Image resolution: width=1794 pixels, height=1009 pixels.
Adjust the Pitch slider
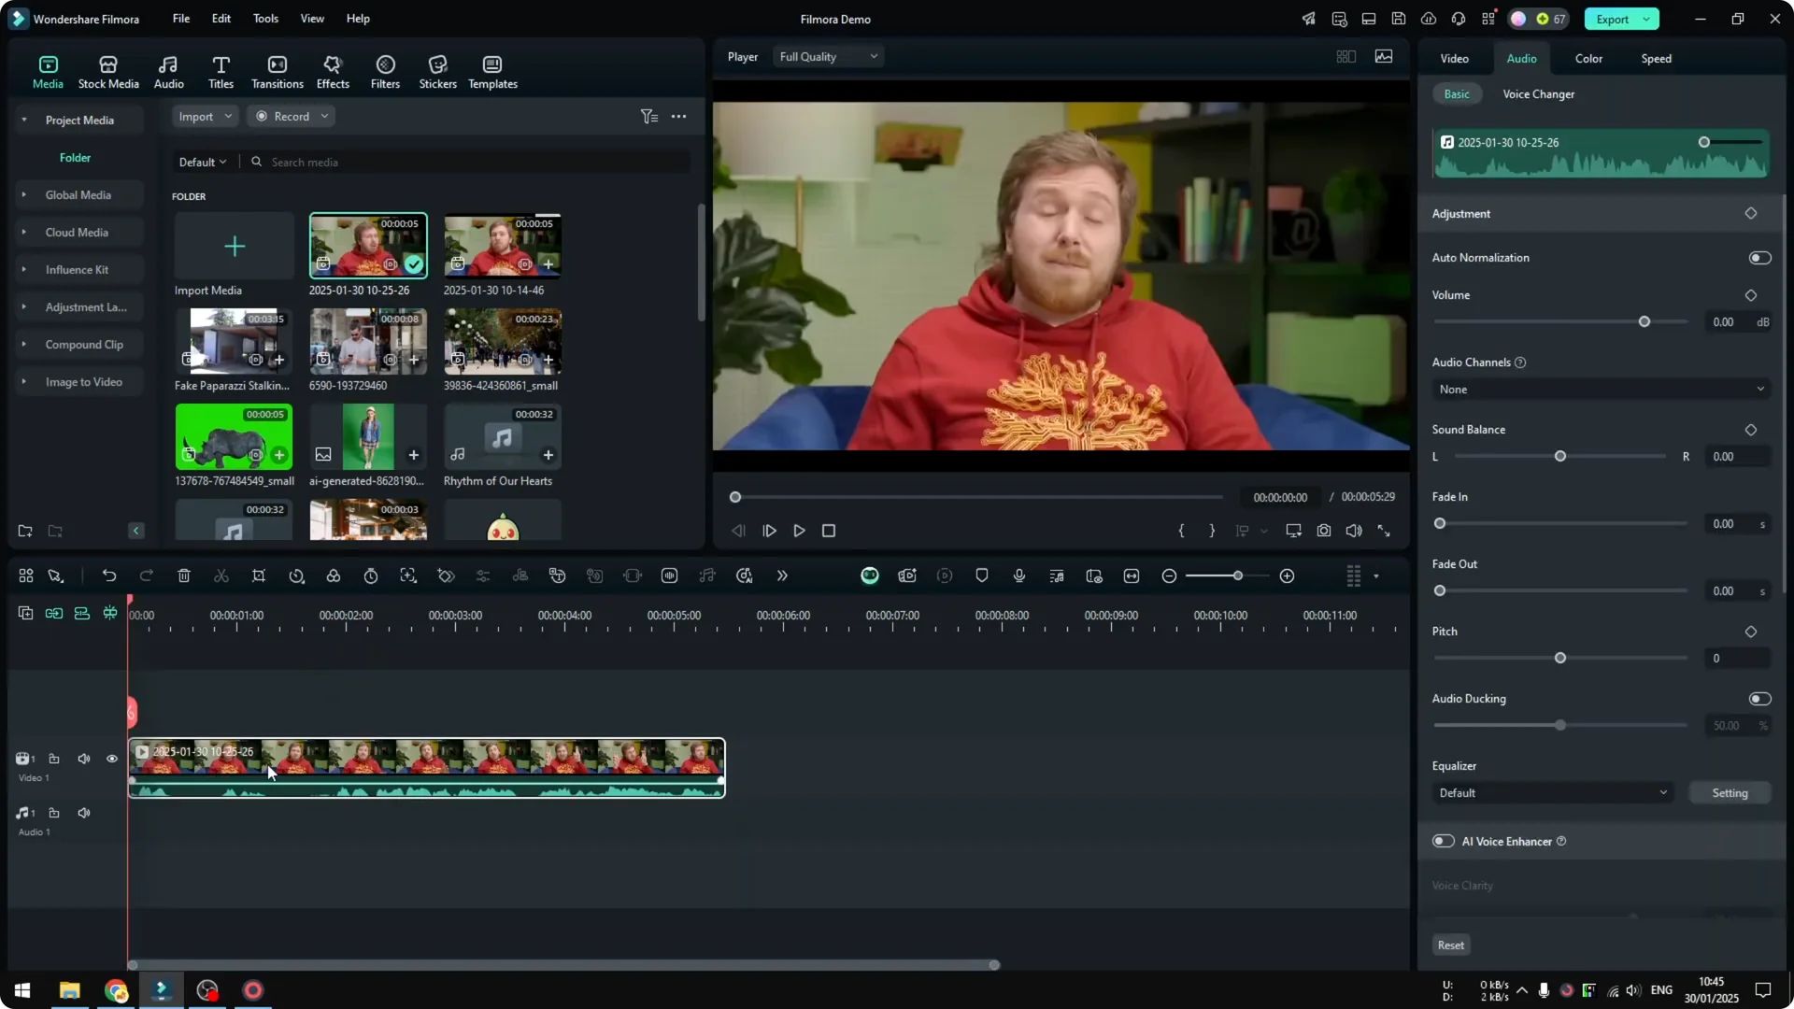point(1558,658)
